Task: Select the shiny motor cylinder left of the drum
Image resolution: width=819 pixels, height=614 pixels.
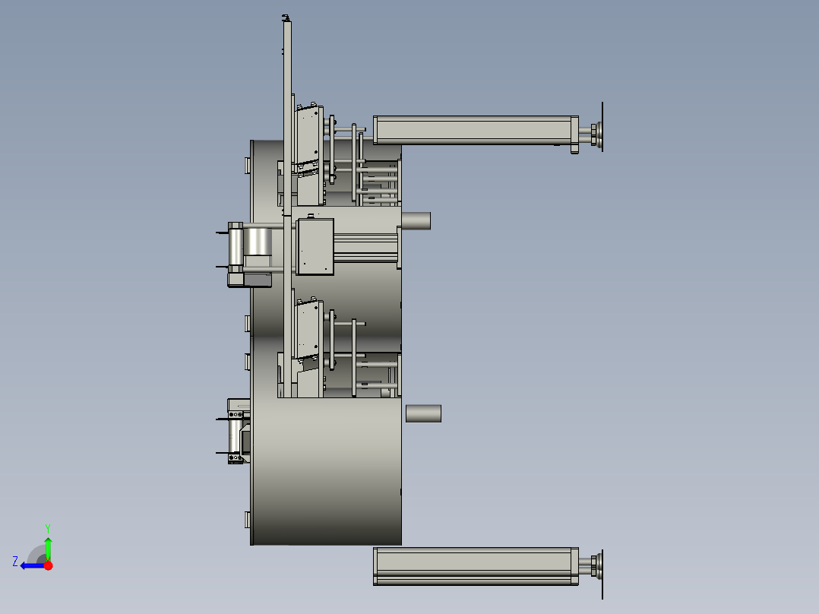Action: coord(258,241)
